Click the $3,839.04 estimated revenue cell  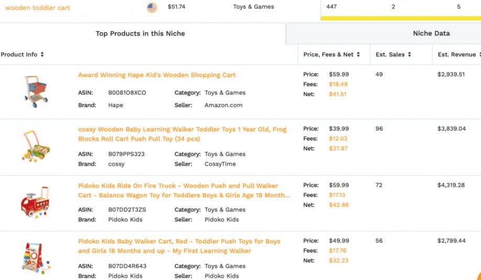point(452,128)
